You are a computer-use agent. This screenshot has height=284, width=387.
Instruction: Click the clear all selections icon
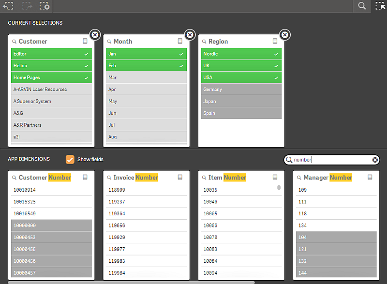coord(44,6)
